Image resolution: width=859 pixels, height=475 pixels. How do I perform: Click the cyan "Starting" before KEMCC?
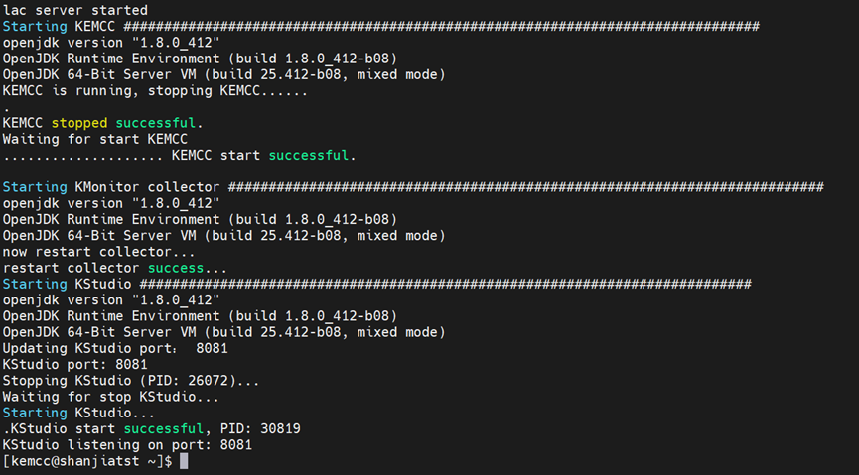tap(35, 27)
